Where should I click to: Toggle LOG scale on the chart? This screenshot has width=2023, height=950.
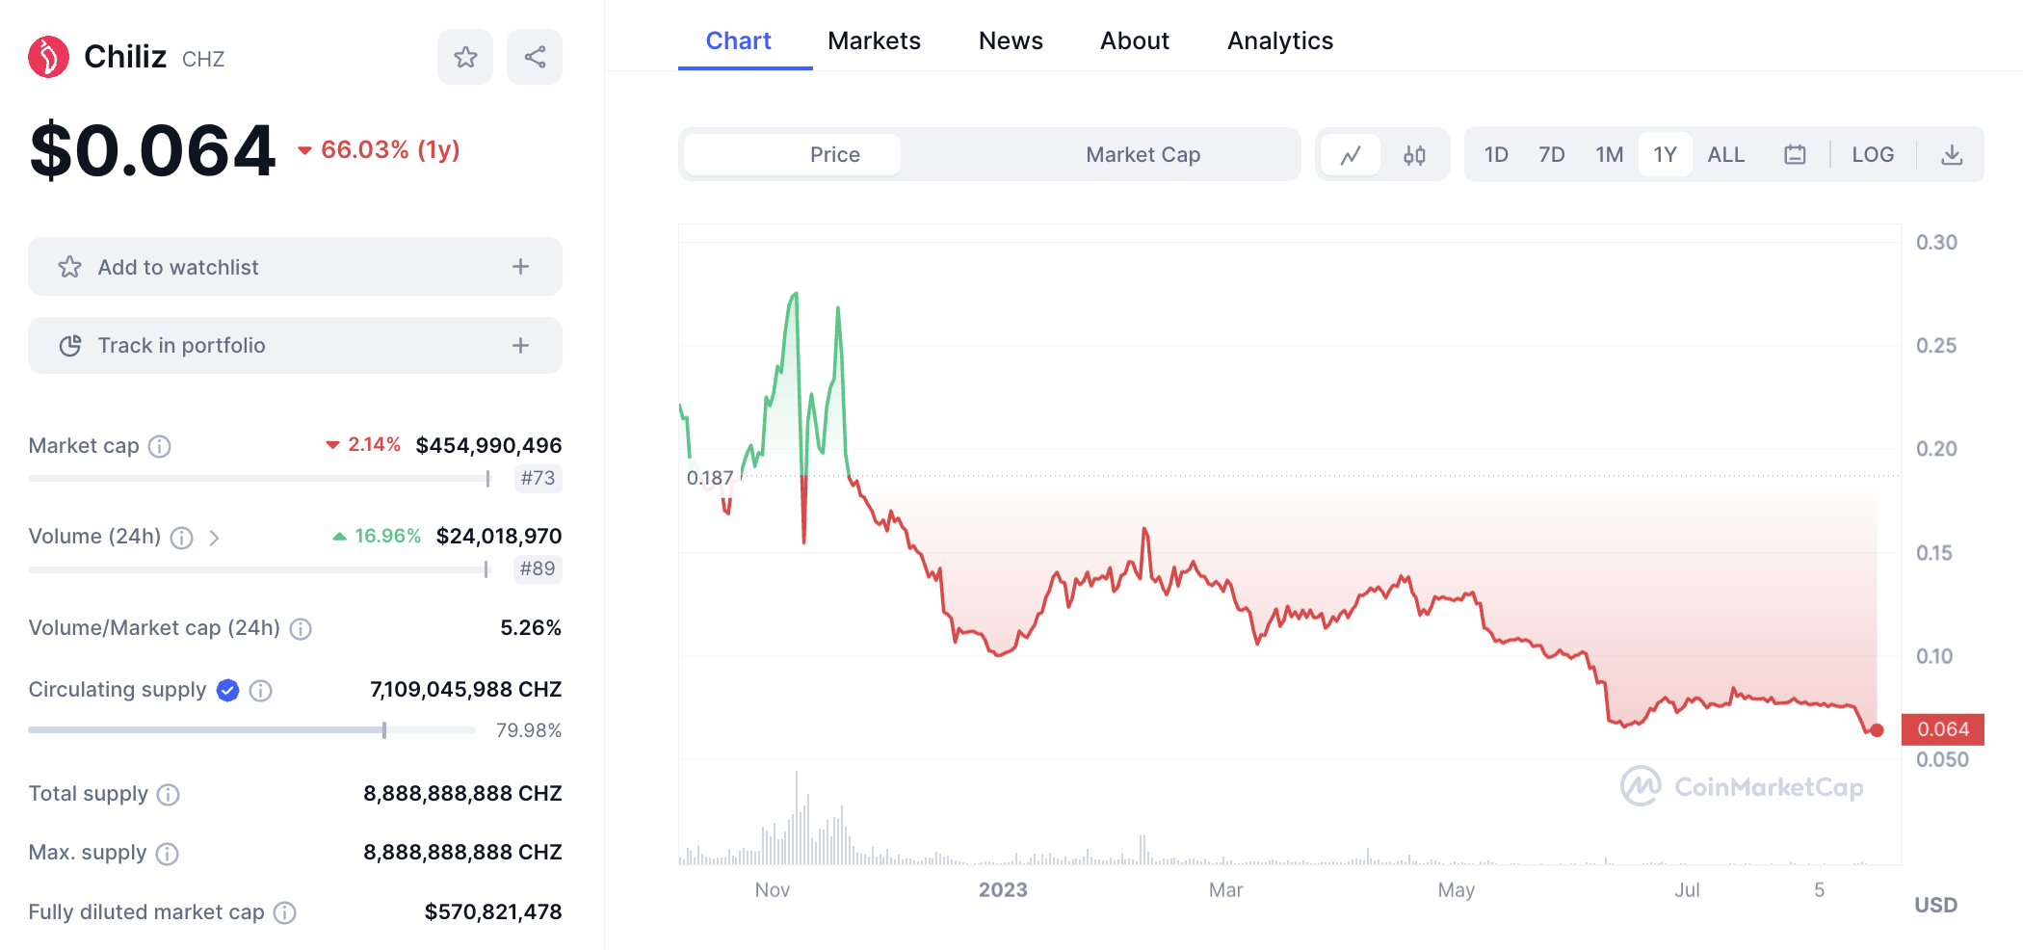(x=1873, y=155)
